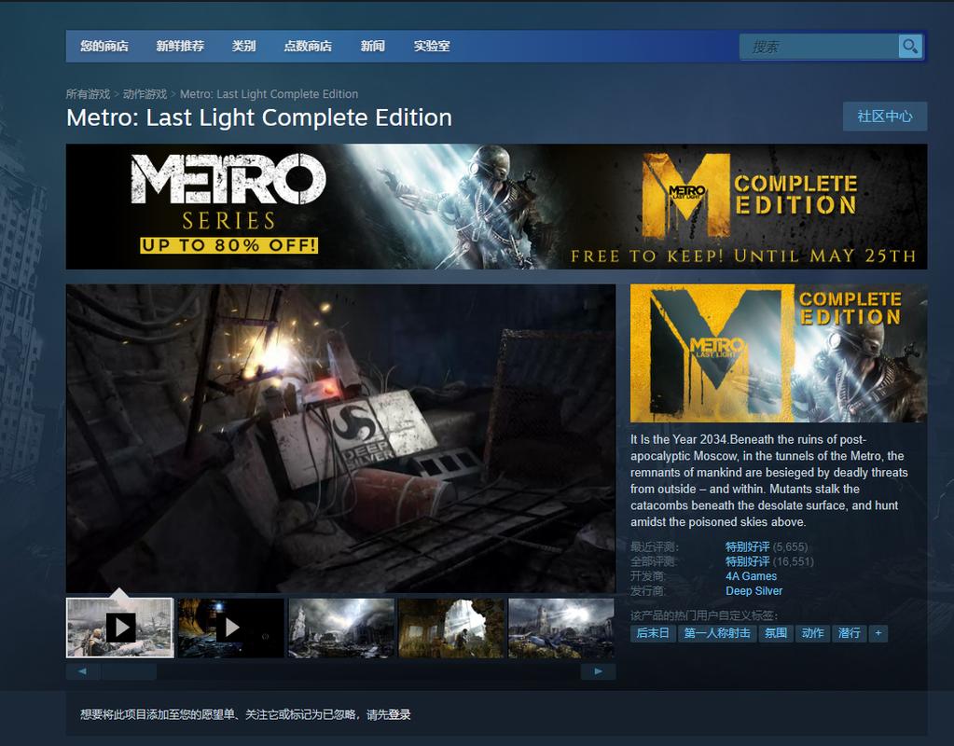Click the Metro Series 80% off banner
This screenshot has width=954, height=746.
click(x=229, y=206)
